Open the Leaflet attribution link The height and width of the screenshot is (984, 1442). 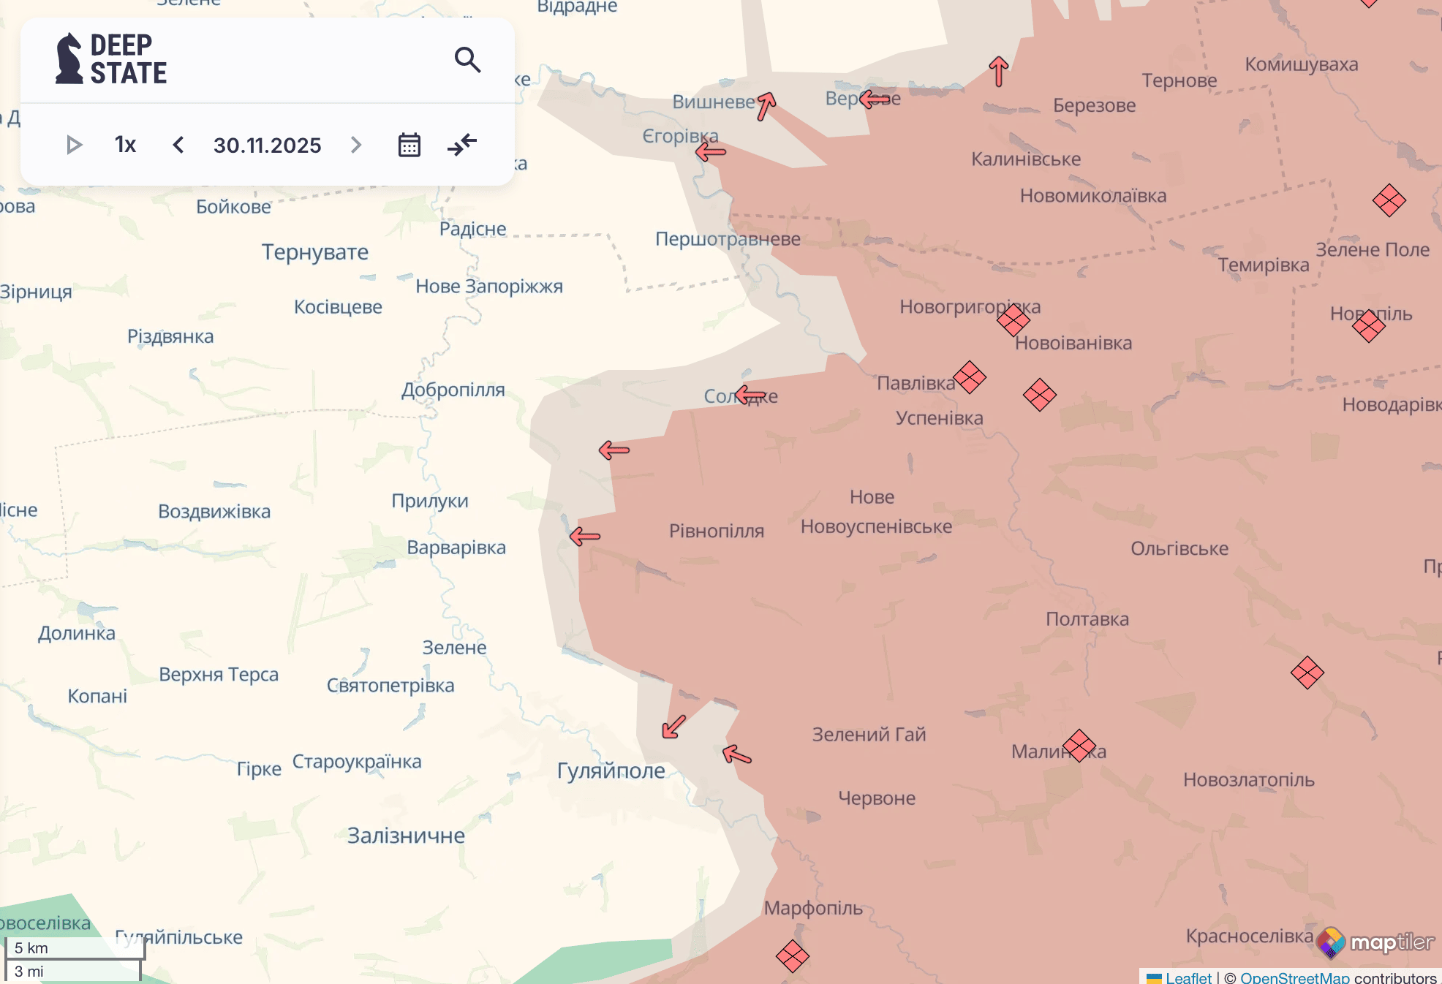(x=1188, y=977)
